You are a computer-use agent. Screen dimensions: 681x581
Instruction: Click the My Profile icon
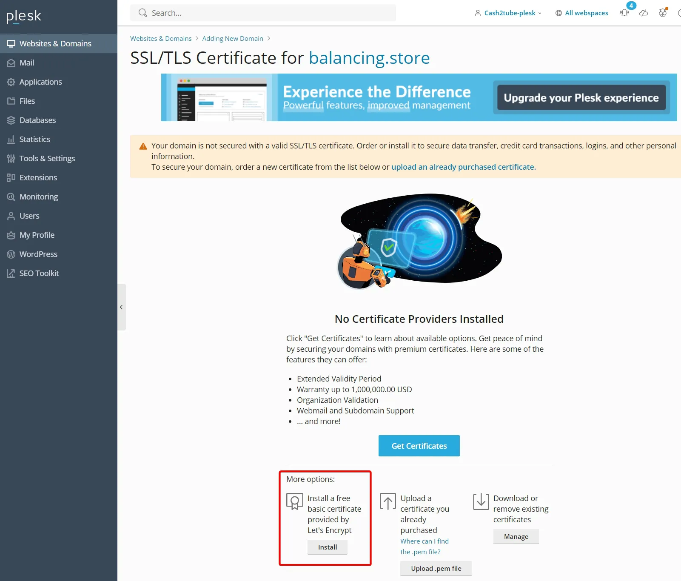tap(11, 235)
